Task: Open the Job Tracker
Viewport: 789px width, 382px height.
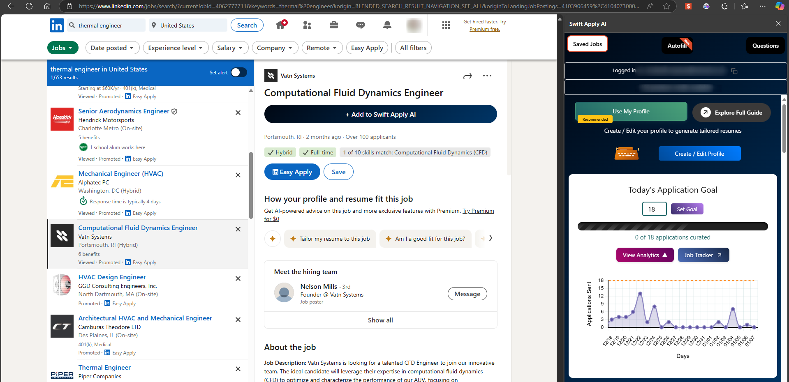Action: (703, 255)
